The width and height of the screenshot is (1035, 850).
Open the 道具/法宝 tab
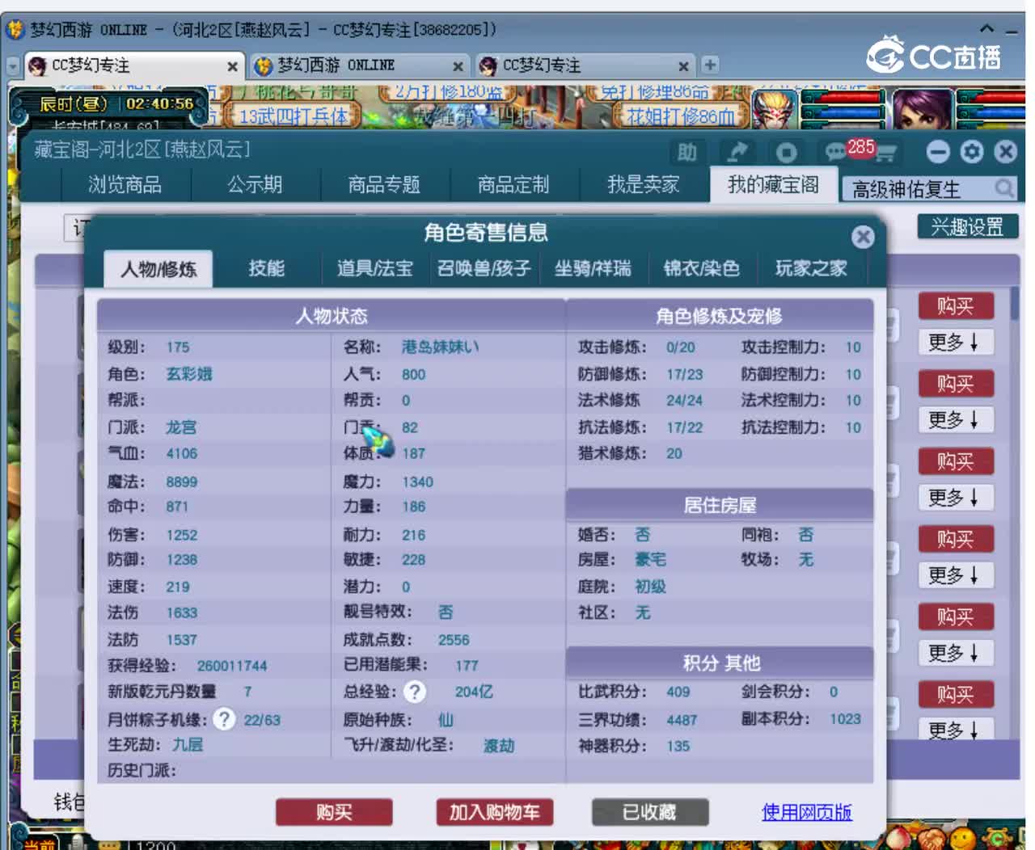(x=374, y=268)
